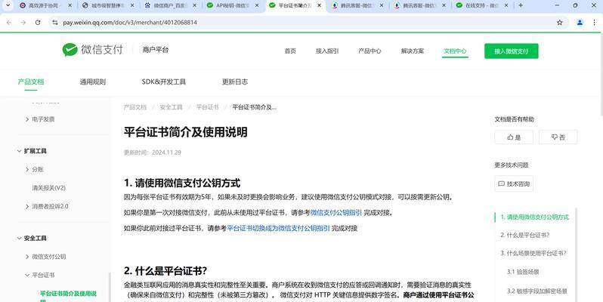Jump to 3. 什么场景使用平台证书? in the outline

click(533, 253)
